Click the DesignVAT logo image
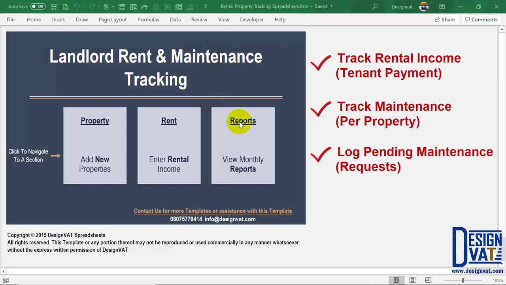 coord(477,247)
